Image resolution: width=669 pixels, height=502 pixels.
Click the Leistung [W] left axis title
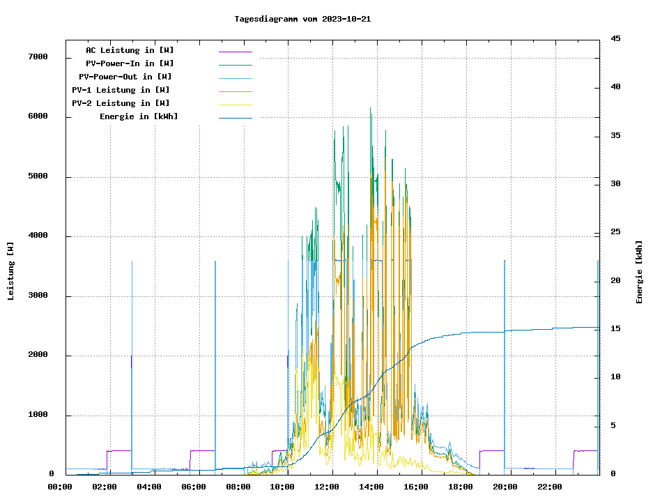click(x=11, y=271)
